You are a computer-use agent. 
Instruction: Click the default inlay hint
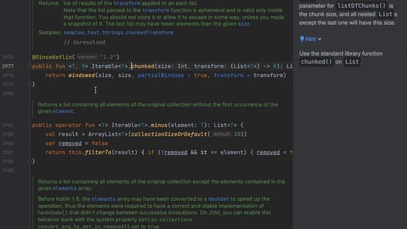222,134
